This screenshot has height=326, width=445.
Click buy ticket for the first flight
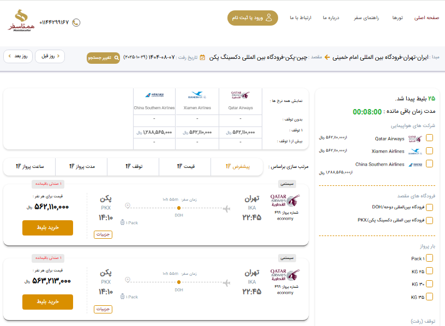coord(47,228)
